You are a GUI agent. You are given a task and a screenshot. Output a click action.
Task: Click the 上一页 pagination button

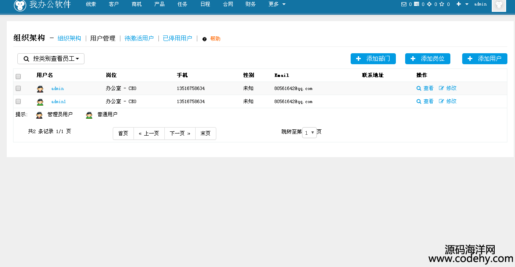(149, 133)
